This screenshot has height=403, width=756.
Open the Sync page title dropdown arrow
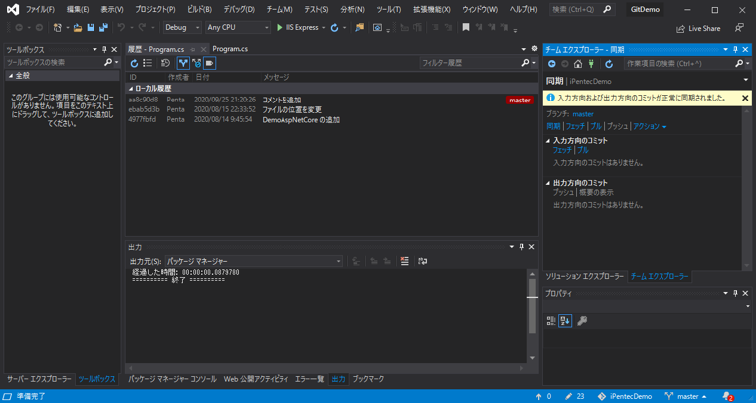pos(746,80)
